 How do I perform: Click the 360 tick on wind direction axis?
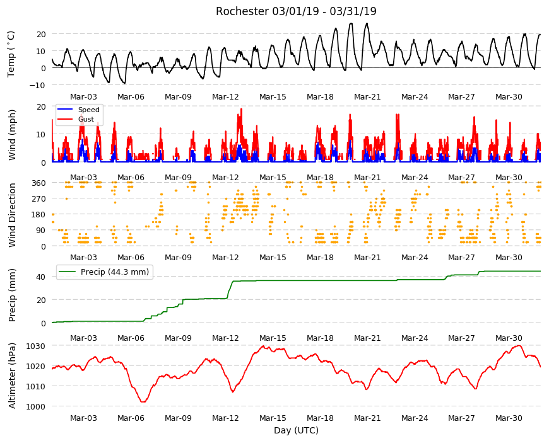point(39,183)
